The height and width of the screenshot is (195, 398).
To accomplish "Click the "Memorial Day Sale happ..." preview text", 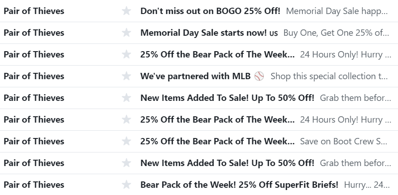I will pos(337,11).
